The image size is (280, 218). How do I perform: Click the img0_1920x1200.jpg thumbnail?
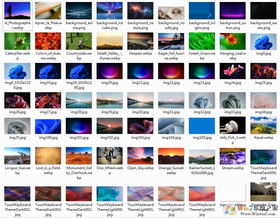(x=17, y=71)
